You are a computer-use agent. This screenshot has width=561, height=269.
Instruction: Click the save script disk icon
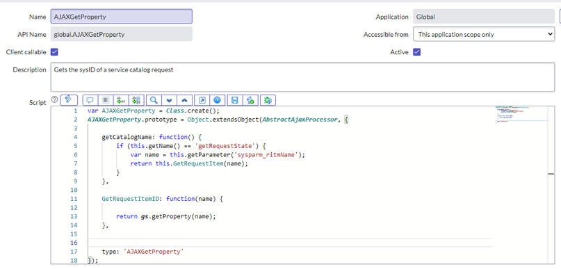coord(235,101)
